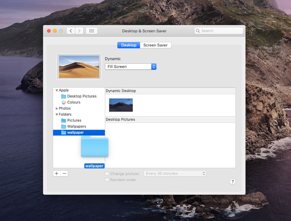Image resolution: width=291 pixels, height=221 pixels.
Task: Open the Every 30 minutes dropdown
Action: [175, 174]
